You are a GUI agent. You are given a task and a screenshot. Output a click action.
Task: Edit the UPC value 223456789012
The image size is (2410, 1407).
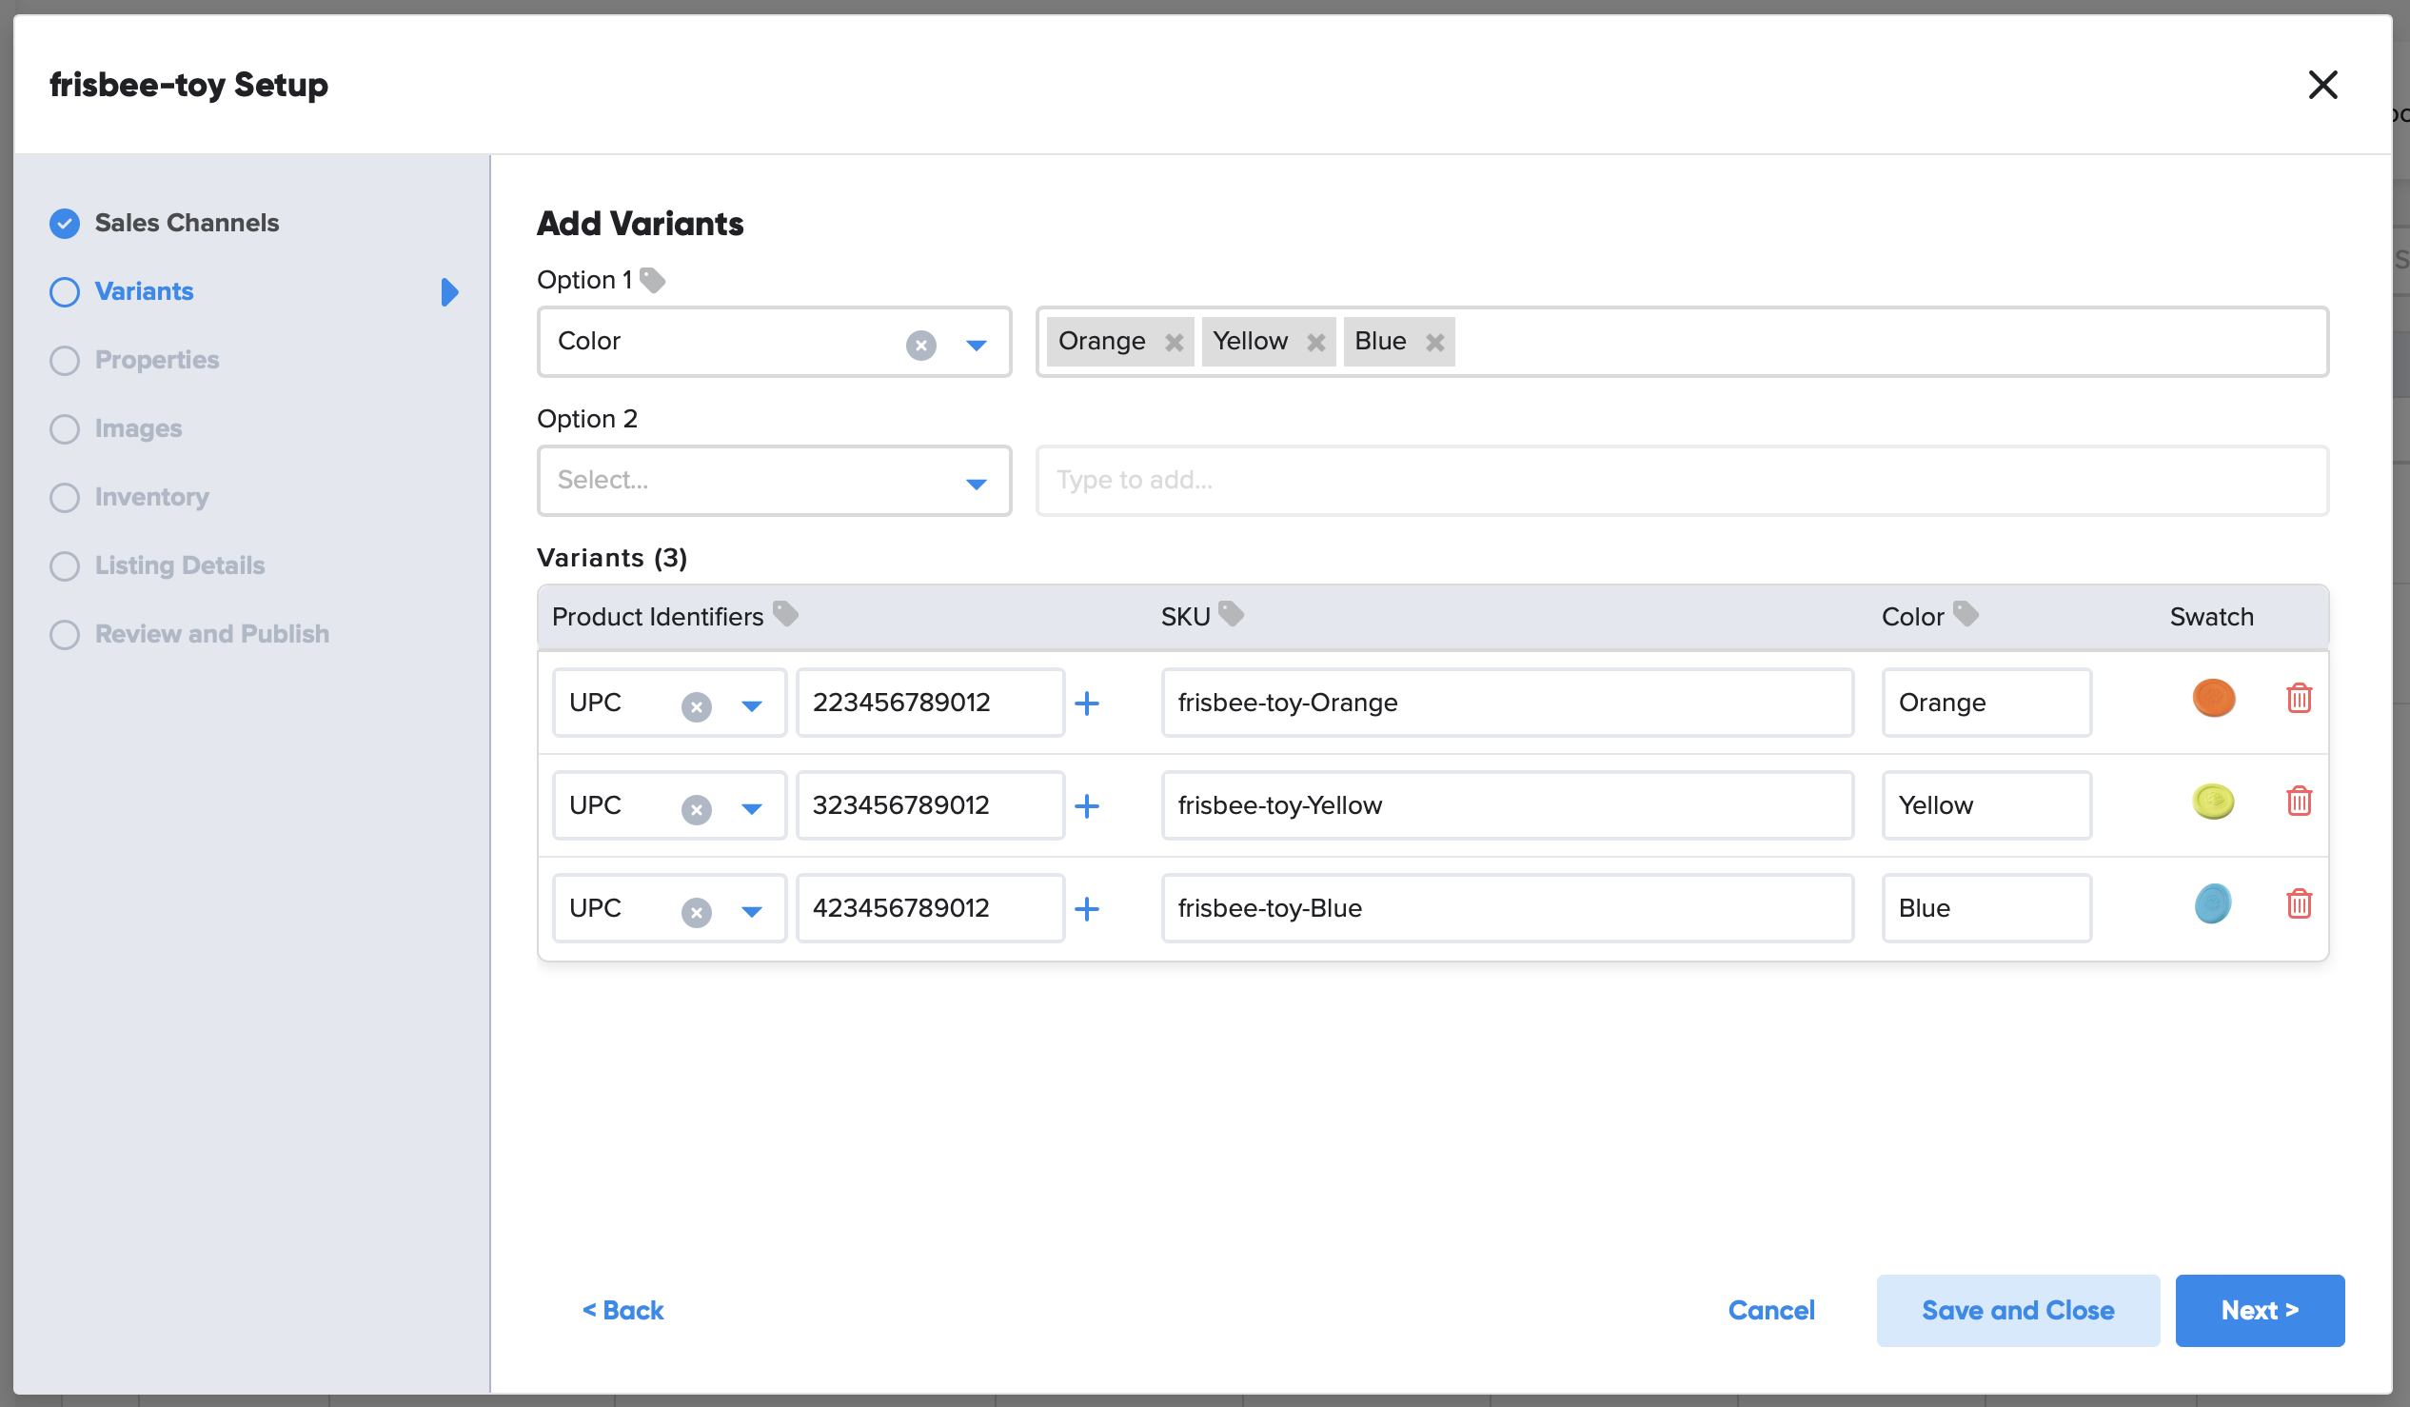click(931, 703)
